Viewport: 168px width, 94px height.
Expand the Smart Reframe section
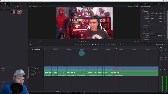146,26
